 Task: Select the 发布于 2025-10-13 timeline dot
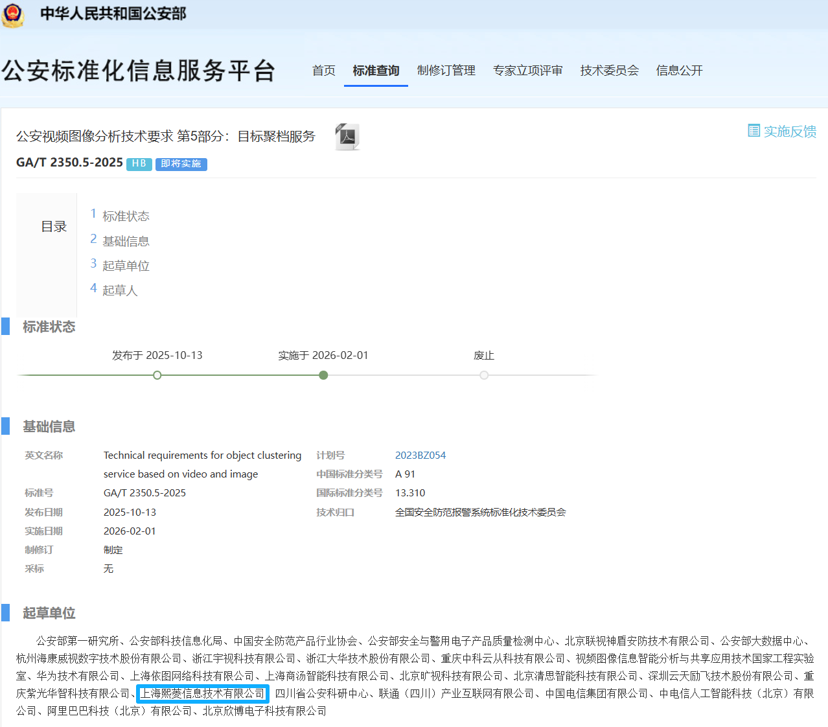157,375
